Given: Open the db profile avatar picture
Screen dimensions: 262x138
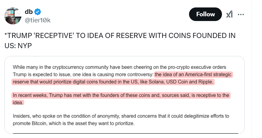Looking at the screenshot, I should pos(13,16).
